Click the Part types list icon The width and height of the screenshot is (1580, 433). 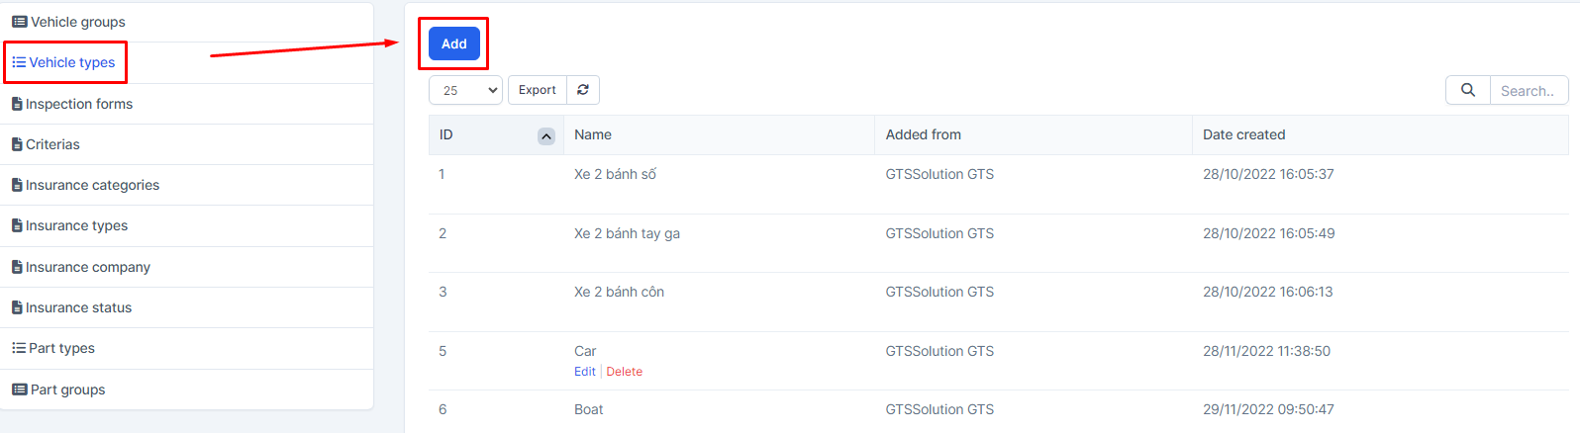(19, 348)
